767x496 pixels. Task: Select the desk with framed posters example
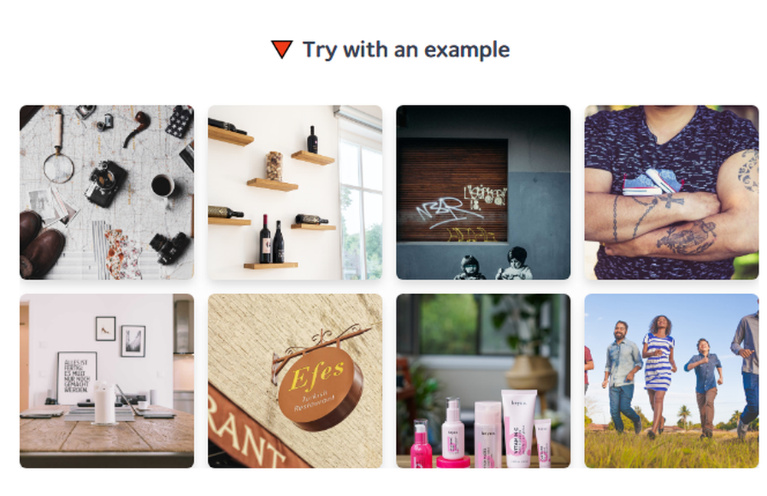click(107, 381)
